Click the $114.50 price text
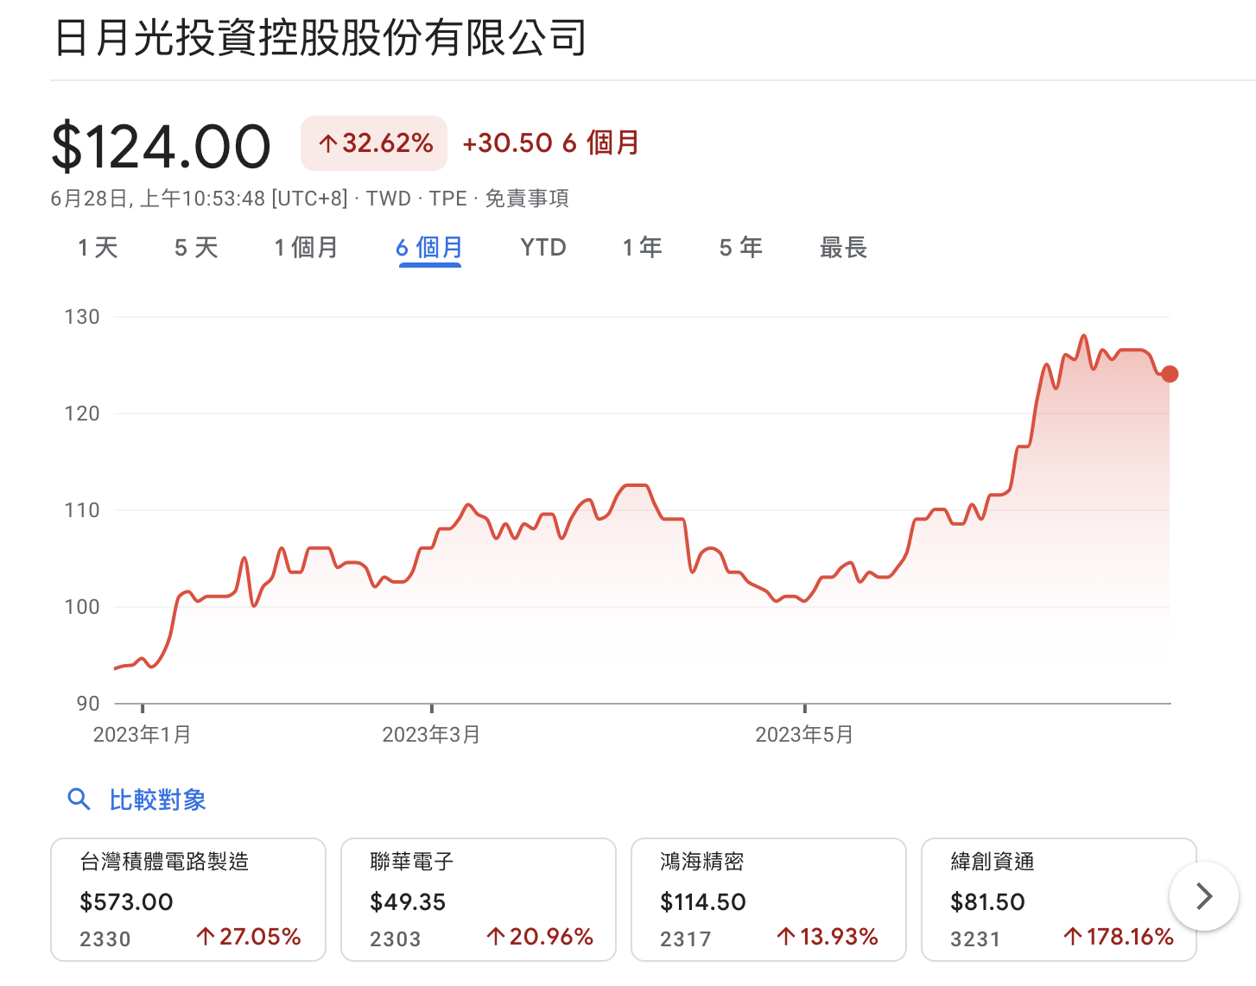1256x986 pixels. point(703,902)
